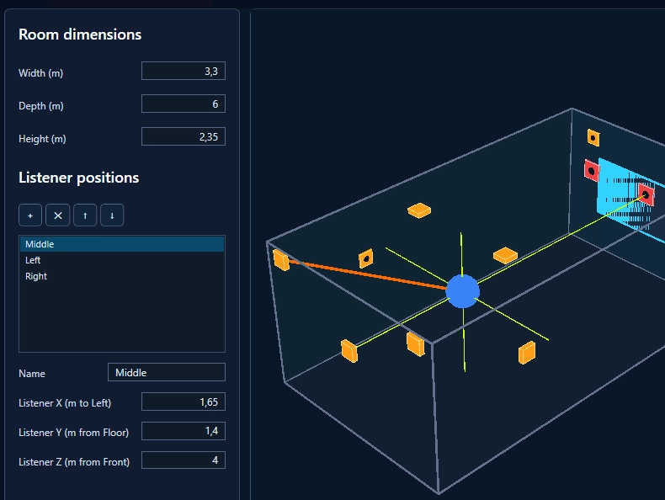
Task: Move listener position up in list
Action: (x=85, y=215)
